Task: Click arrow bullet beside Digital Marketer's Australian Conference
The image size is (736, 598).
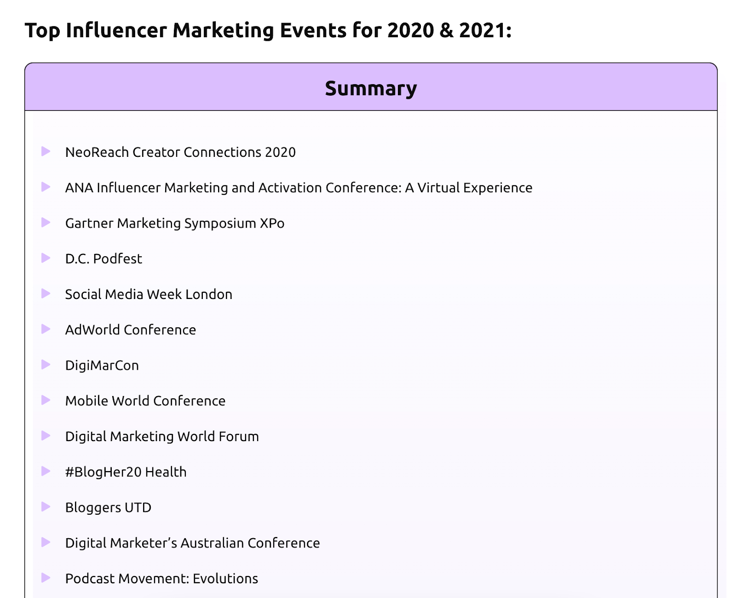Action: (x=46, y=542)
